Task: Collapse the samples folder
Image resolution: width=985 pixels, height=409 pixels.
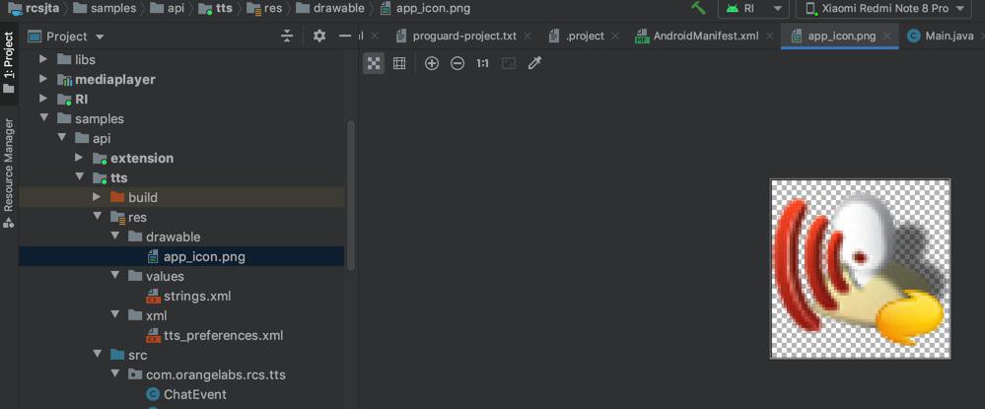Action: pos(43,118)
